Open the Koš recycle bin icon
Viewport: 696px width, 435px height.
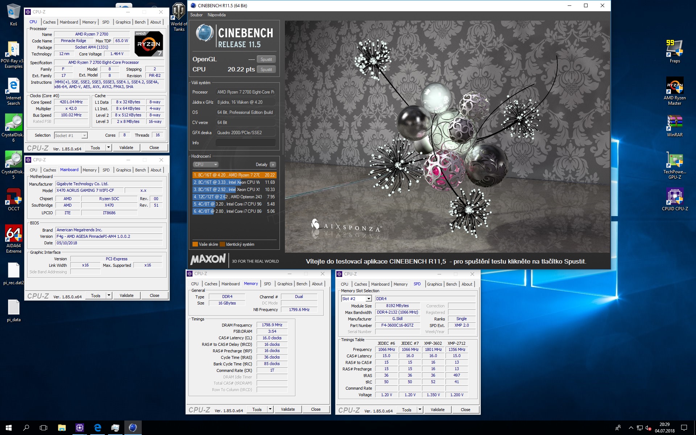pyautogui.click(x=13, y=14)
